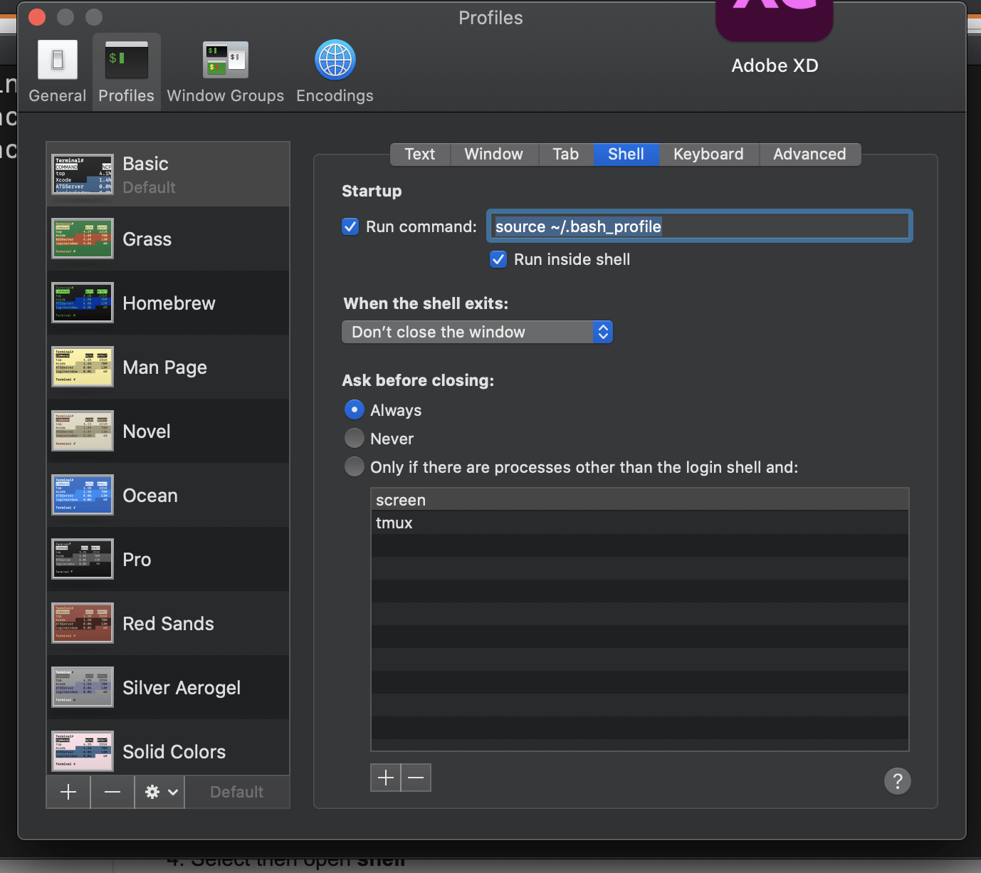Click the Ocean profile name
This screenshot has height=873, width=981.
coord(150,496)
